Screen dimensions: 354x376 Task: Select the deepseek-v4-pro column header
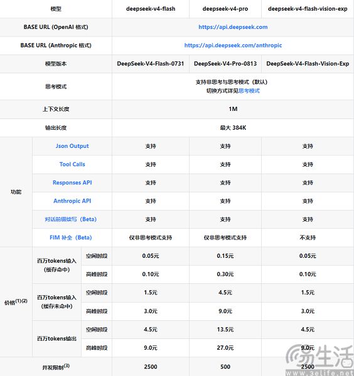pyautogui.click(x=225, y=9)
